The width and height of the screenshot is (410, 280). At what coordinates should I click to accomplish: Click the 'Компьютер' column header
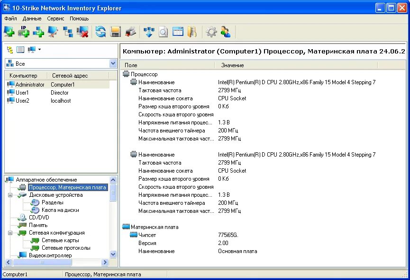[26, 75]
